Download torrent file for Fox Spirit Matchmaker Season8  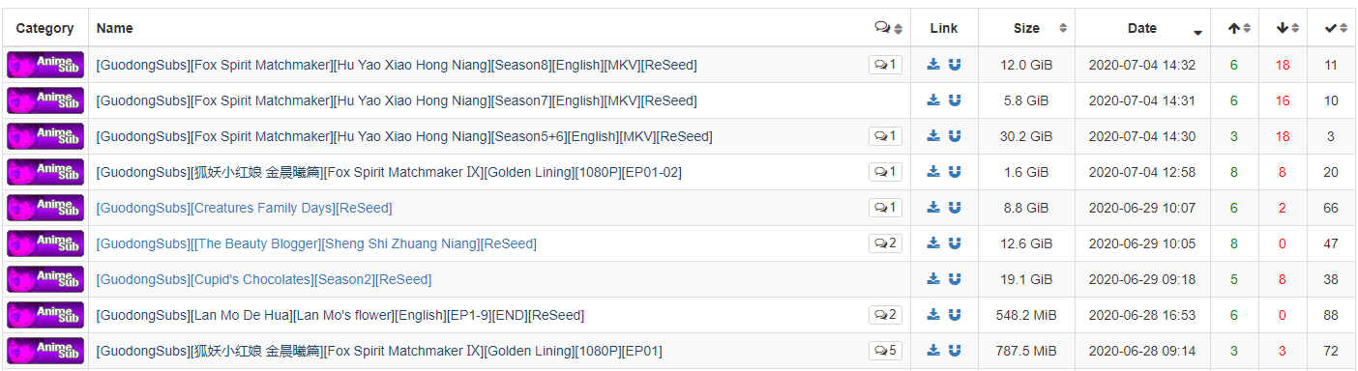tap(933, 65)
